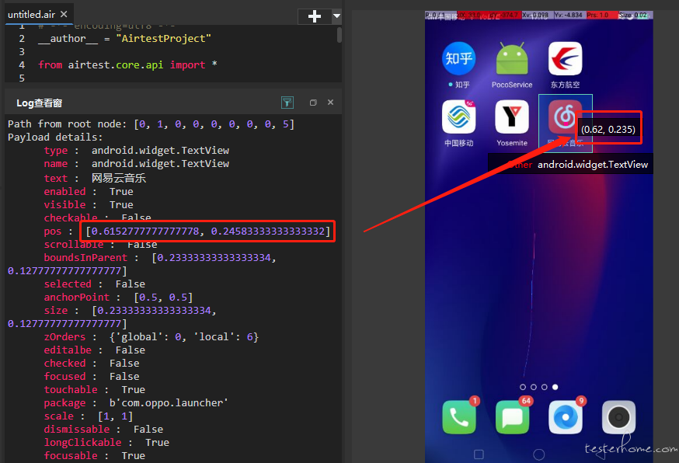Select the first home screen page dot
This screenshot has height=463, width=679.
pyautogui.click(x=523, y=387)
